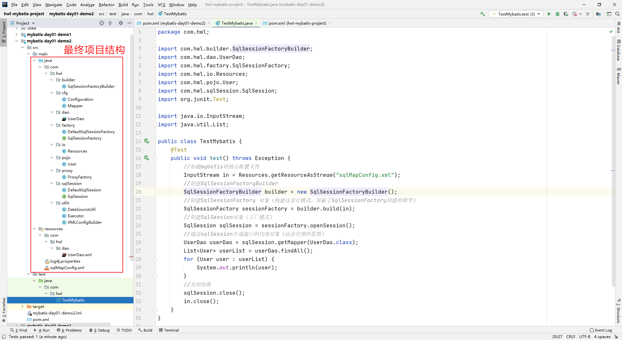Toggle fold marker at line 28 for-loop
Image resolution: width=622 pixels, height=340 pixels.
tap(155, 259)
